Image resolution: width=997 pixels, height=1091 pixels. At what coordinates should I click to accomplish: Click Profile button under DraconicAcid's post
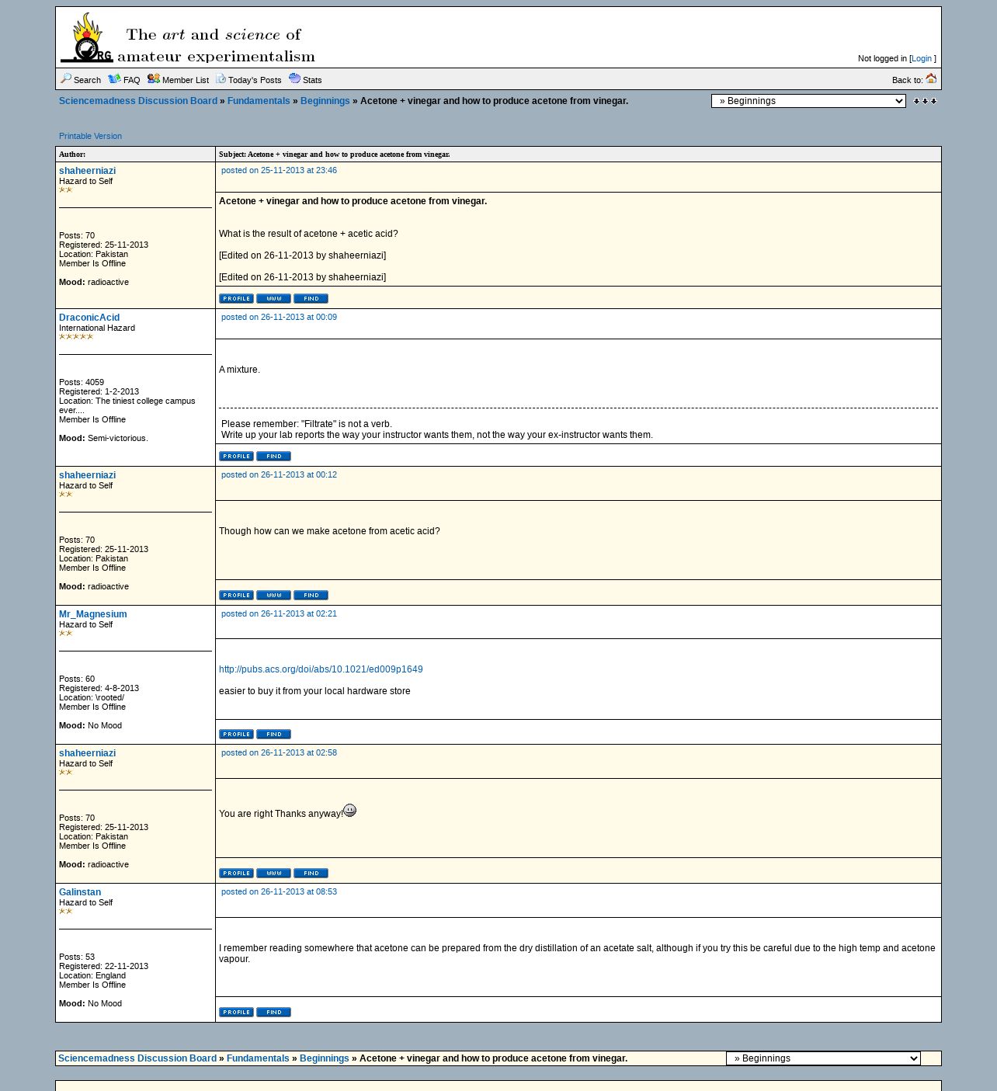point(236,456)
